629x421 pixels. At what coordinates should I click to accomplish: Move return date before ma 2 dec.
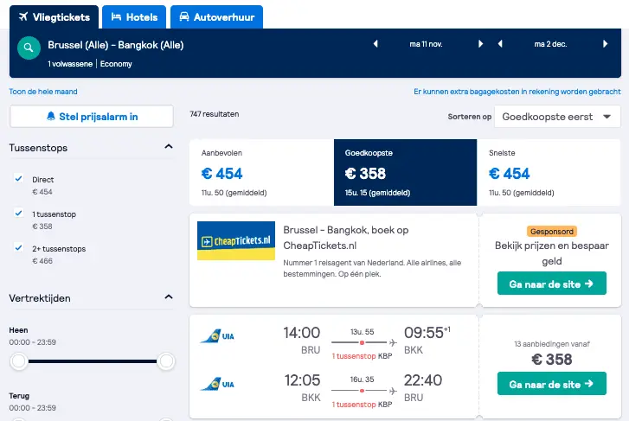pos(500,44)
